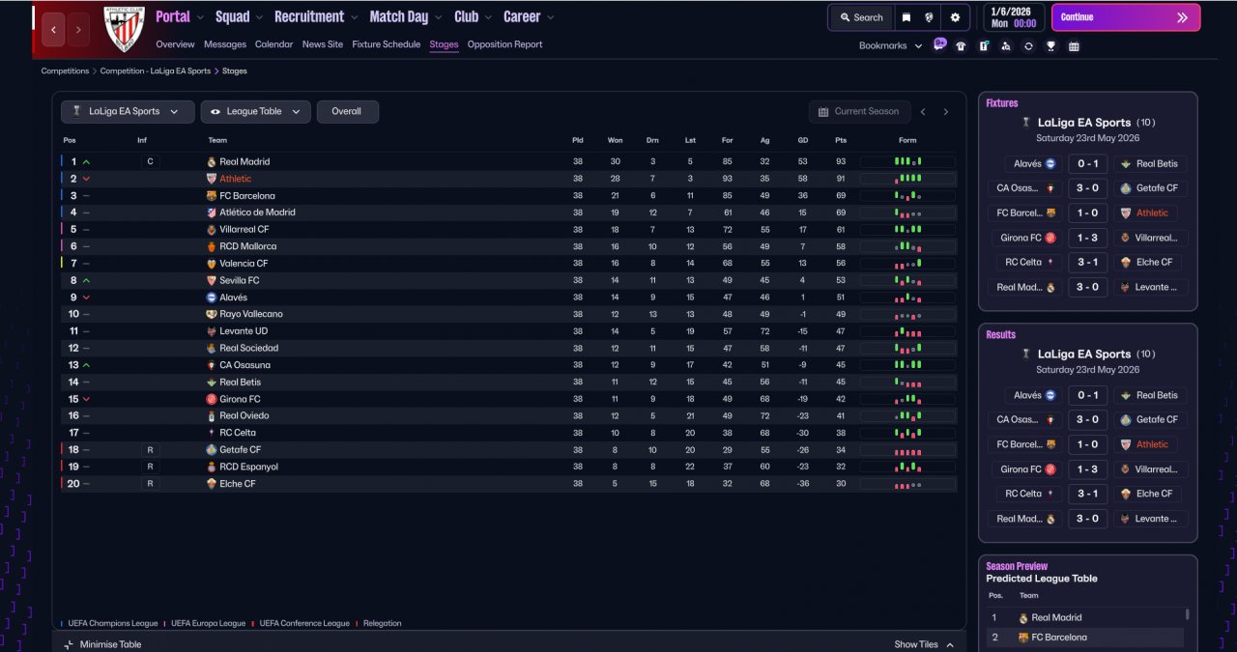
Task: Click the Form column header
Action: (907, 140)
